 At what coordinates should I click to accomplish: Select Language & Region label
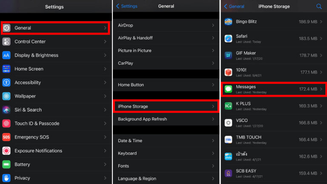pos(137,178)
